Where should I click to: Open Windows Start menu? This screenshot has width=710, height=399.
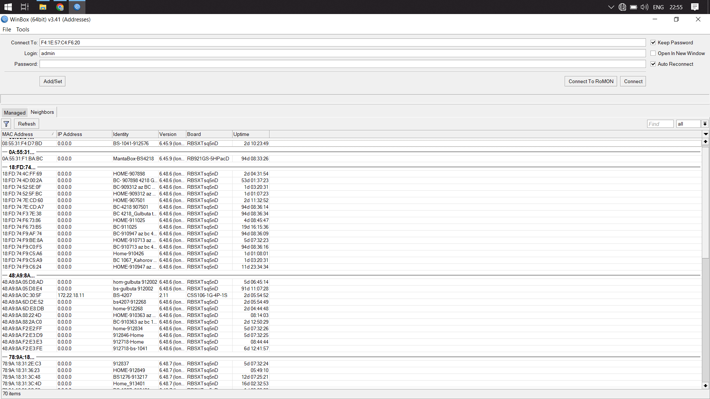click(8, 7)
